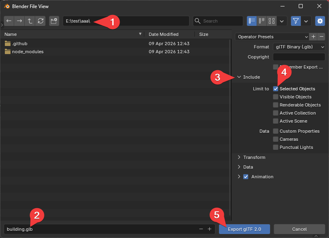
Task: Open the Format glTF Binary dropdown
Action: (299, 47)
